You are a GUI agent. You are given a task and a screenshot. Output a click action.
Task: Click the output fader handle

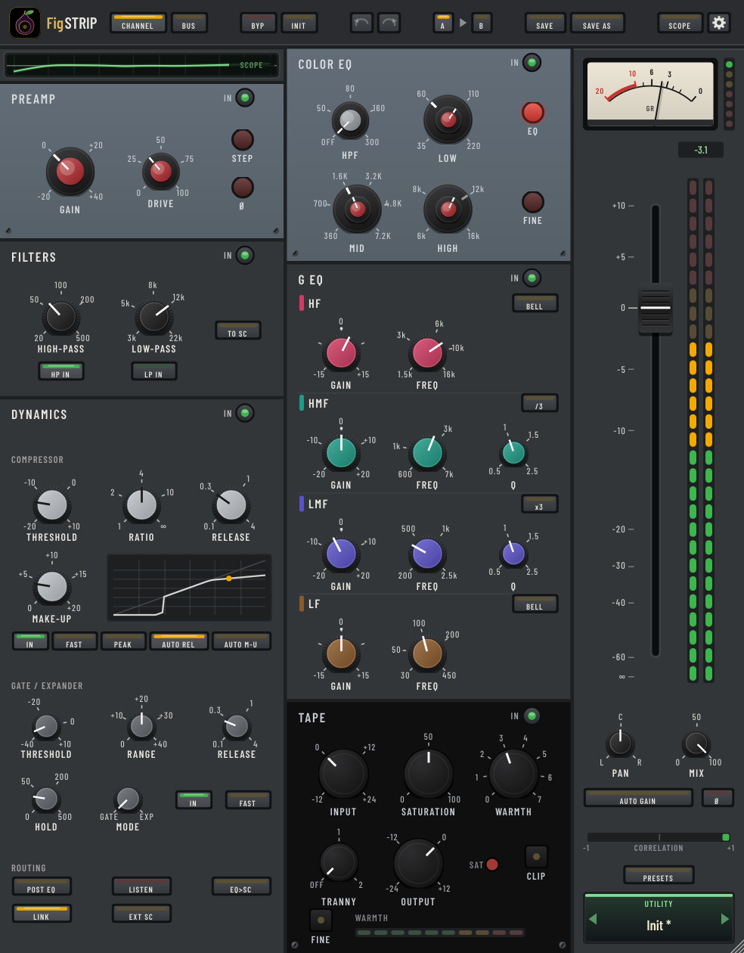click(655, 309)
